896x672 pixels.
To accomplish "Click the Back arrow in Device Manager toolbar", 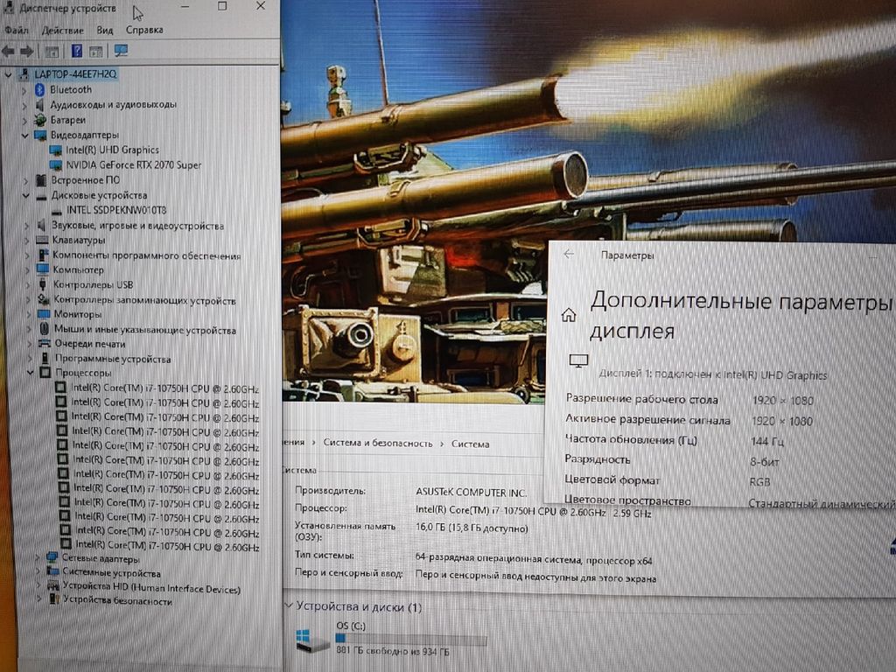I will [10, 52].
